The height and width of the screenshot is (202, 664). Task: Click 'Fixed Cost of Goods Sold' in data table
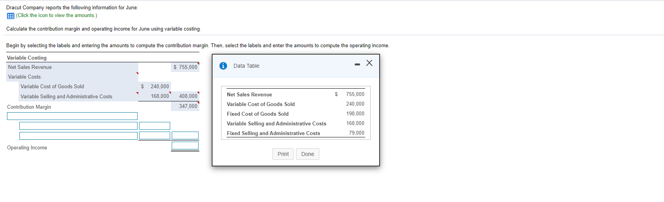point(258,114)
